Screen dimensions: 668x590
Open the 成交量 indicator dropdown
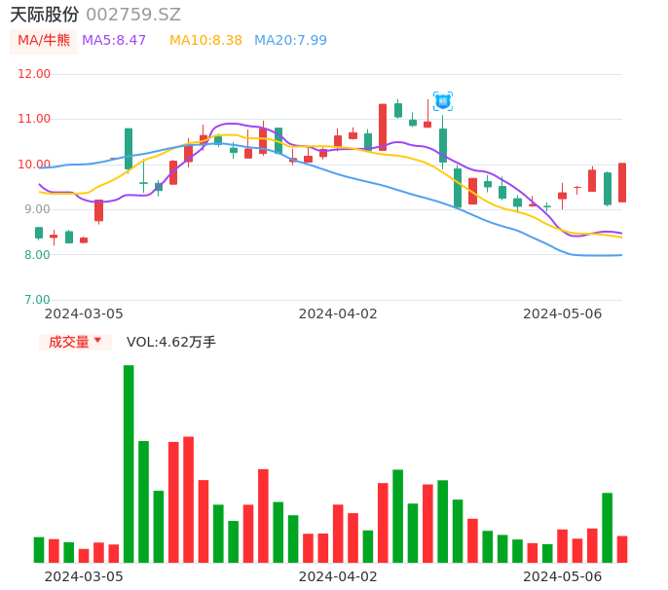pyautogui.click(x=75, y=342)
